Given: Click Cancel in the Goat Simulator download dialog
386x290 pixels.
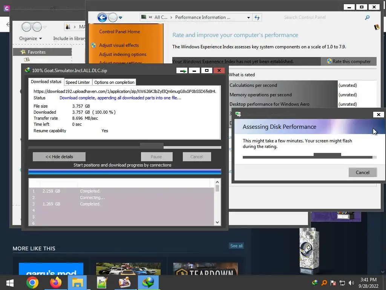Looking at the screenshot, I should pos(196,157).
